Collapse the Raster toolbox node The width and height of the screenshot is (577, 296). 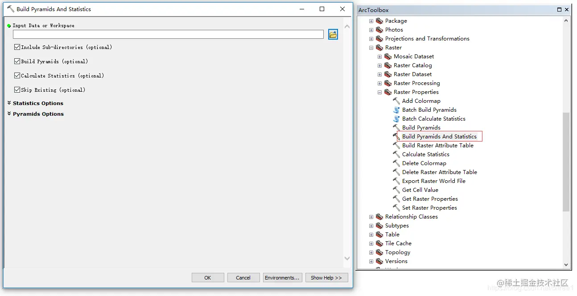point(371,48)
